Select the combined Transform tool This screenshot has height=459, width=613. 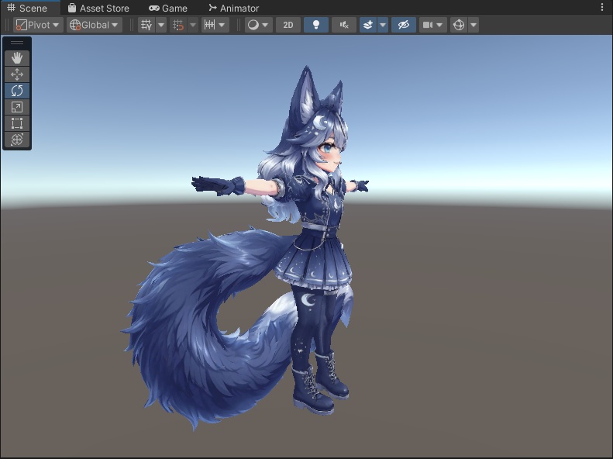[17, 140]
